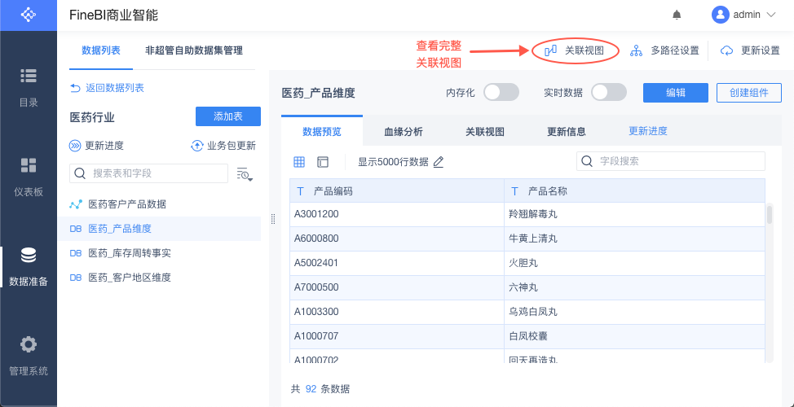
Task: Open the table sort dropdown icon
Action: [x=245, y=173]
